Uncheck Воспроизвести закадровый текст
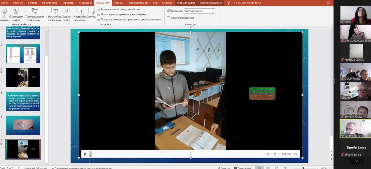Viewport: 371px width, 169px height. click(x=99, y=9)
